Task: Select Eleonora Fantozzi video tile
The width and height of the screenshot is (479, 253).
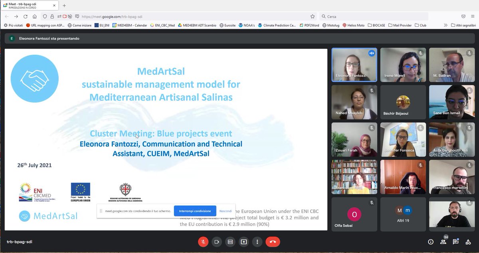Action: (x=354, y=65)
